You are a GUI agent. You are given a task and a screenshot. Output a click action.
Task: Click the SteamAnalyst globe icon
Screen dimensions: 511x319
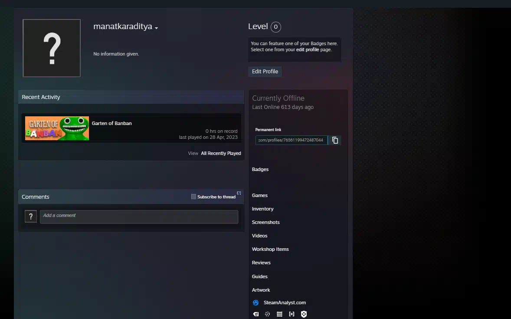256,303
